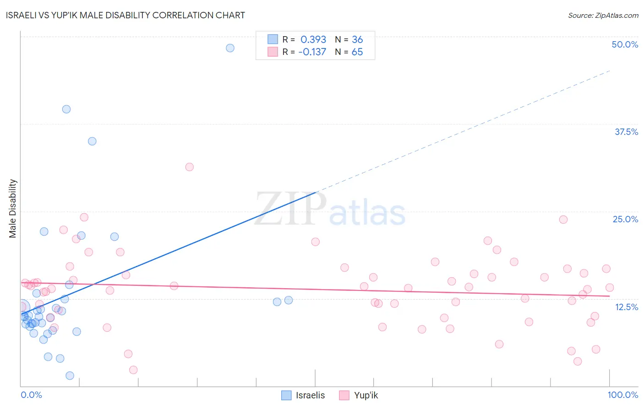Click the 25.0% y-axis label

(625, 219)
